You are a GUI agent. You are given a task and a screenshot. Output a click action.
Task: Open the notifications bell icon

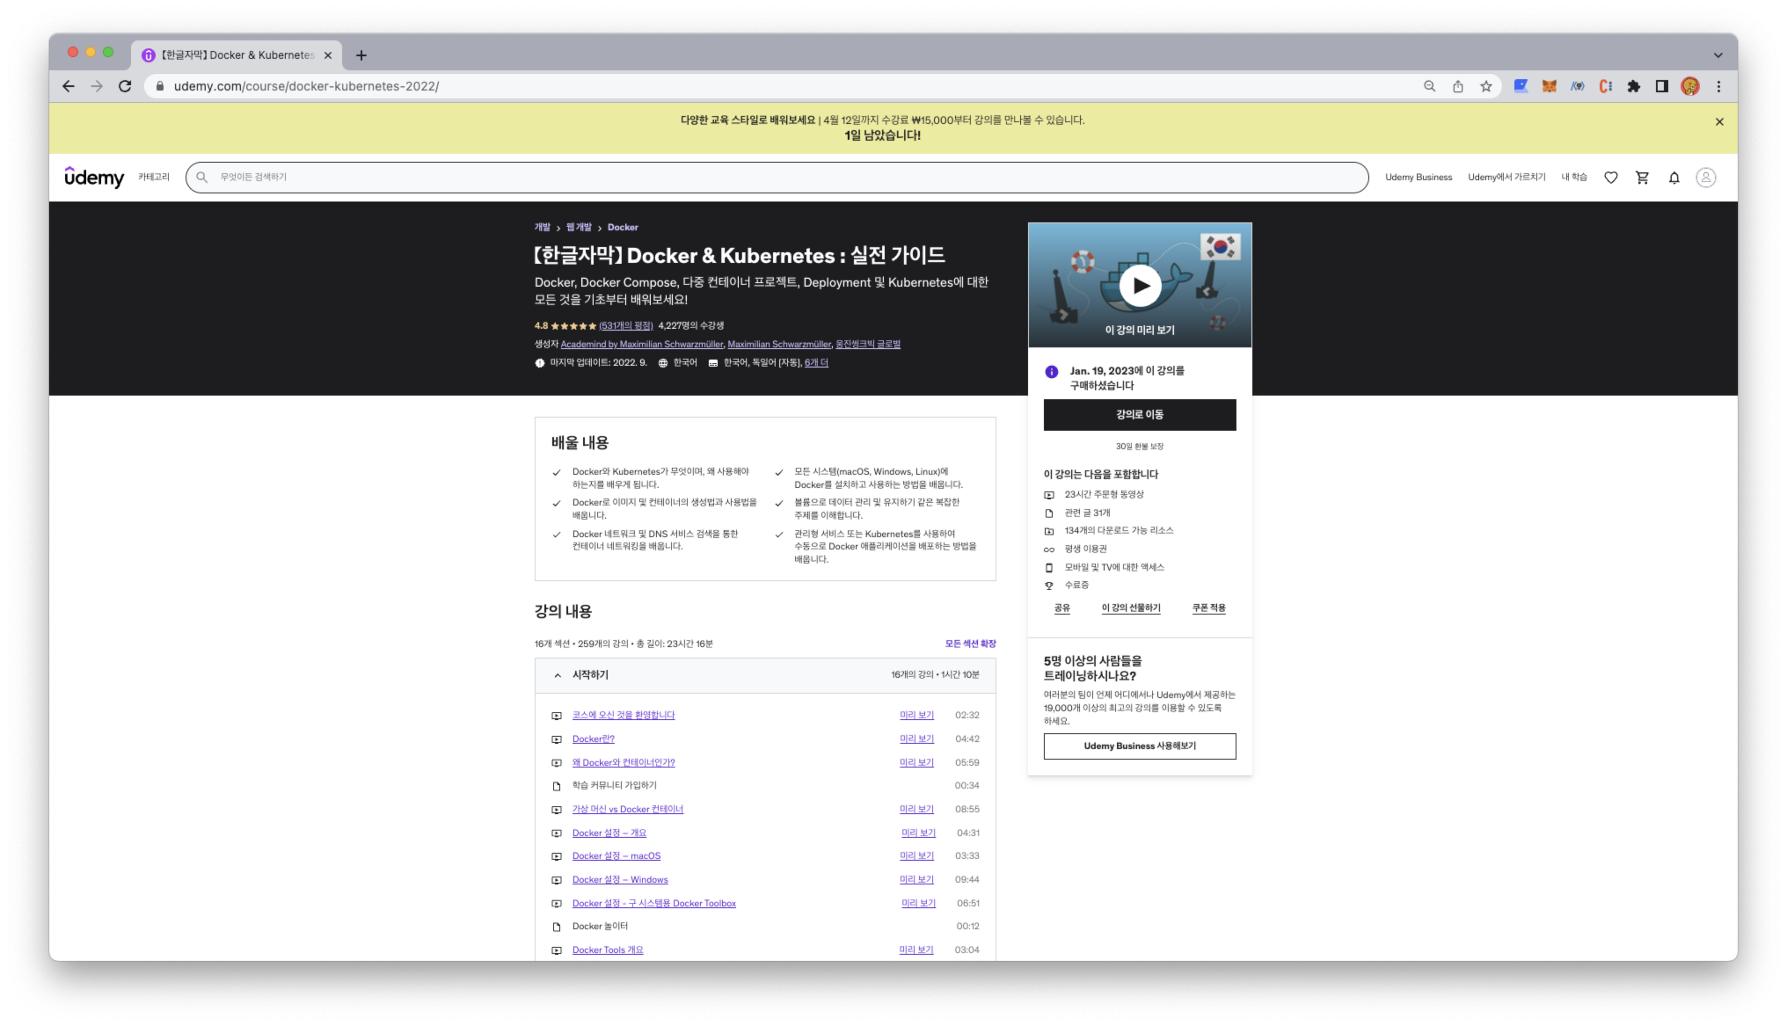[1674, 178]
